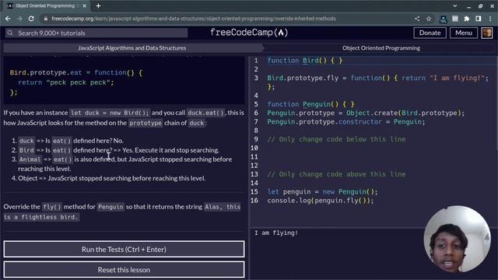Click the 'I am flying!' console output
This screenshot has height=280, width=498.
click(x=276, y=233)
